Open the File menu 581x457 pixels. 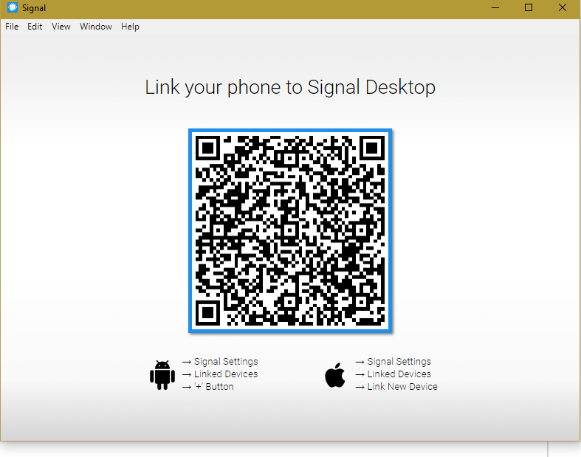(12, 27)
